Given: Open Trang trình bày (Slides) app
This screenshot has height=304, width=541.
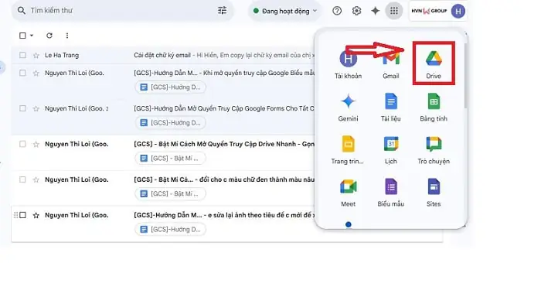Looking at the screenshot, I should (x=348, y=149).
